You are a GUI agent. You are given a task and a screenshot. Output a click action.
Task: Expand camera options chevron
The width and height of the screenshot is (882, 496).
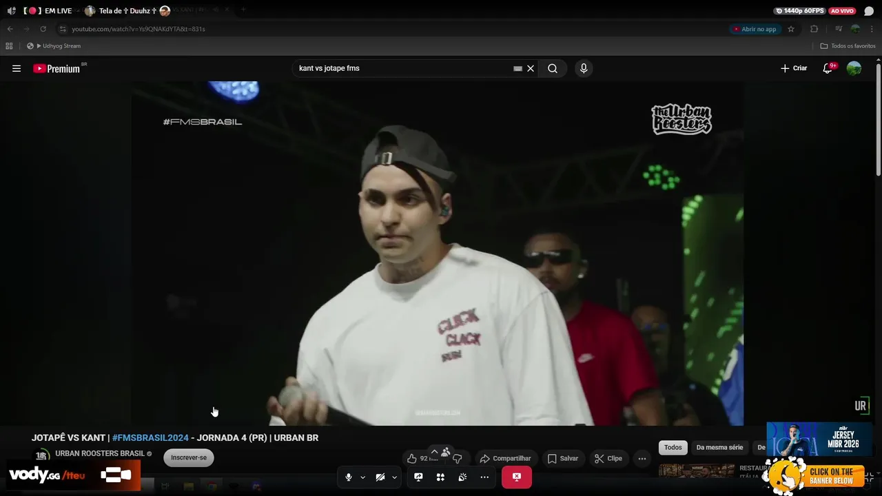394,477
